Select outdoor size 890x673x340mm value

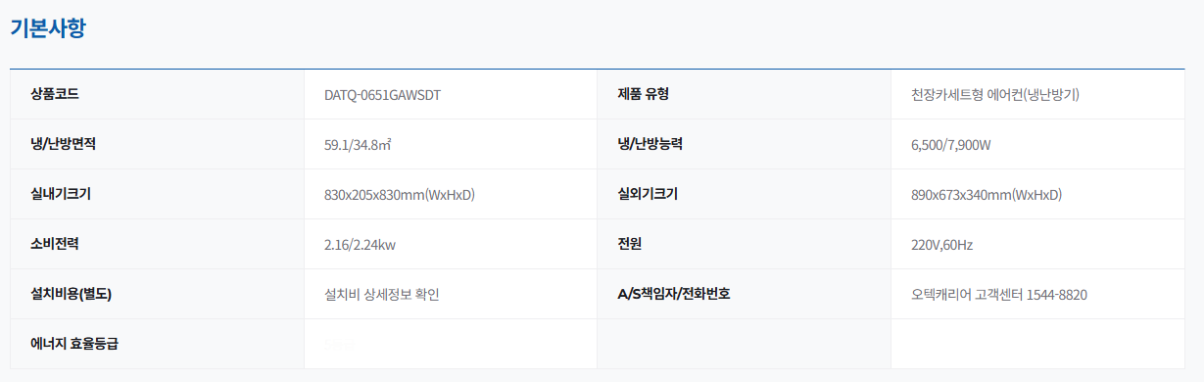(x=987, y=195)
